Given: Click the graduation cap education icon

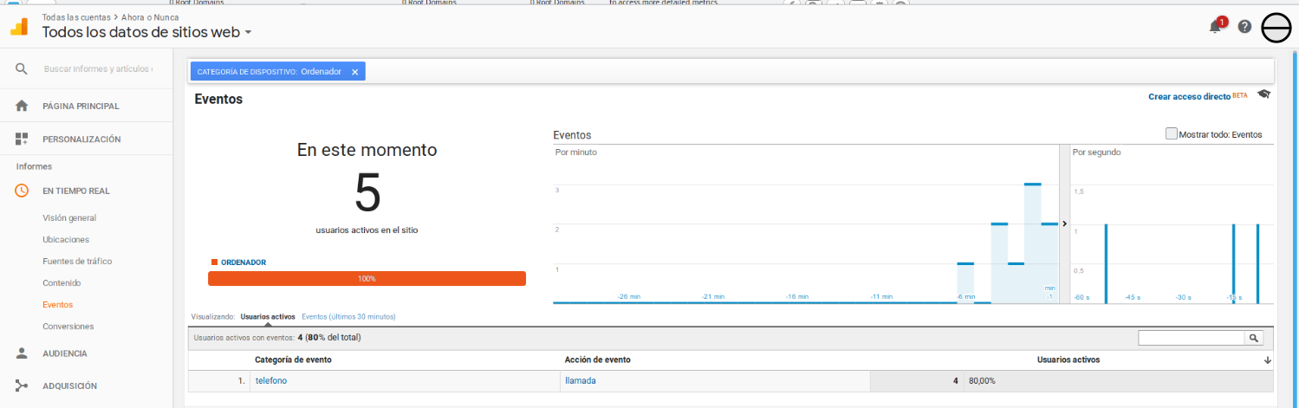Looking at the screenshot, I should [x=1263, y=94].
